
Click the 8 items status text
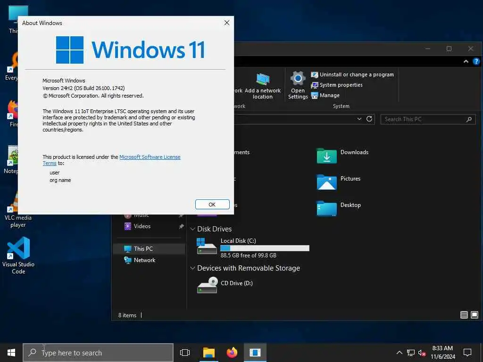(x=127, y=315)
